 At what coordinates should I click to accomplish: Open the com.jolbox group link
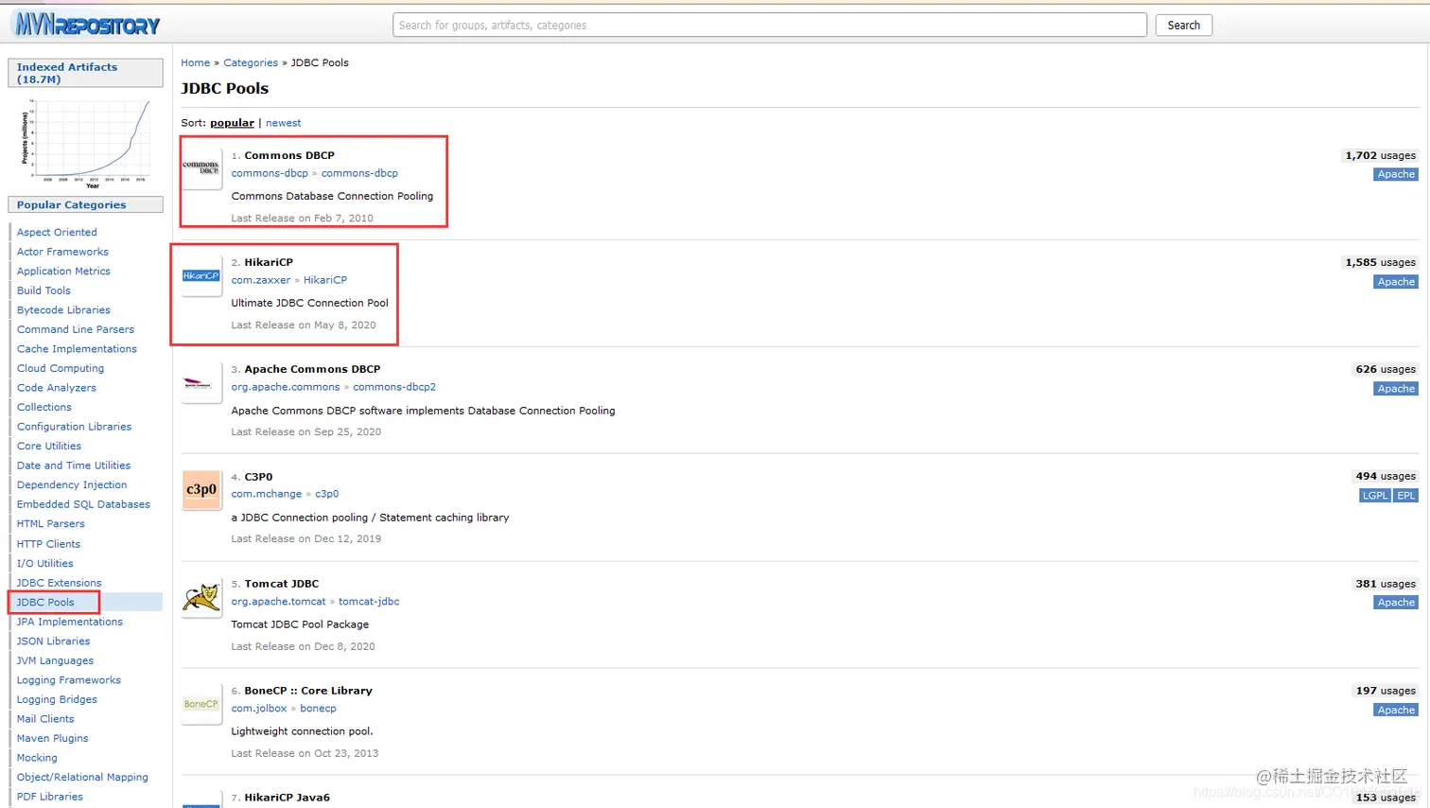pyautogui.click(x=259, y=709)
